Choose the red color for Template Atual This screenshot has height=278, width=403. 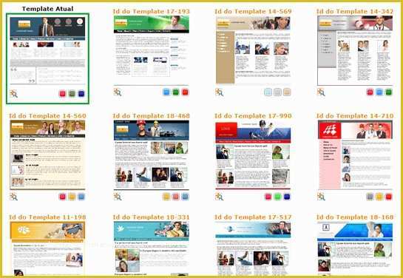[x=62, y=93]
